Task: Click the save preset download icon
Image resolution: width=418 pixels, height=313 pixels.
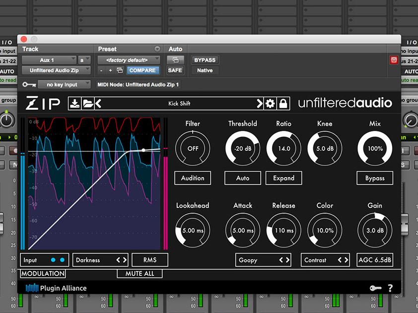Action: 74,103
